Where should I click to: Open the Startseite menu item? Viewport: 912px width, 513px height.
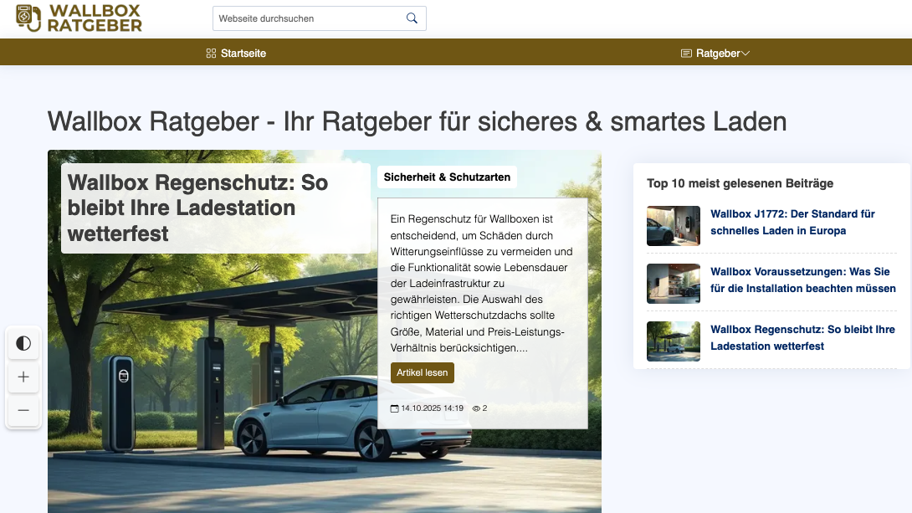click(243, 54)
